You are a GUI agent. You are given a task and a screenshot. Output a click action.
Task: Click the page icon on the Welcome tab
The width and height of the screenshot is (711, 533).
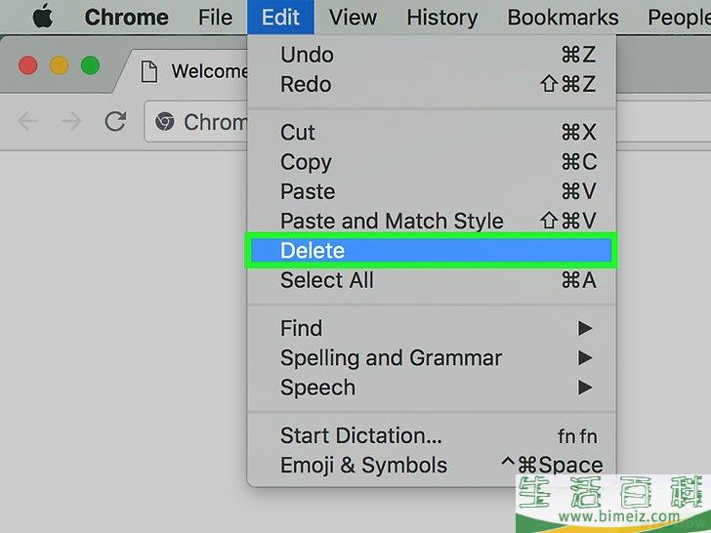149,71
